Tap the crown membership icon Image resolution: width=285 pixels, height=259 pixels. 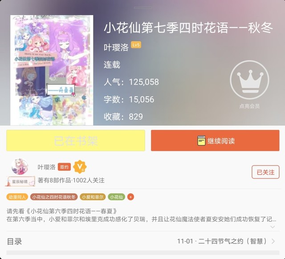pyautogui.click(x=249, y=80)
